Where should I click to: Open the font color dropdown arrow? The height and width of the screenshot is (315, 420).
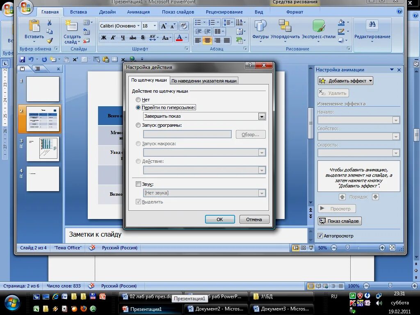coord(186,38)
